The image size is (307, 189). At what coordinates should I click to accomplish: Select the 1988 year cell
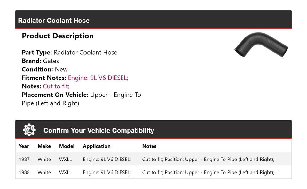click(24, 172)
